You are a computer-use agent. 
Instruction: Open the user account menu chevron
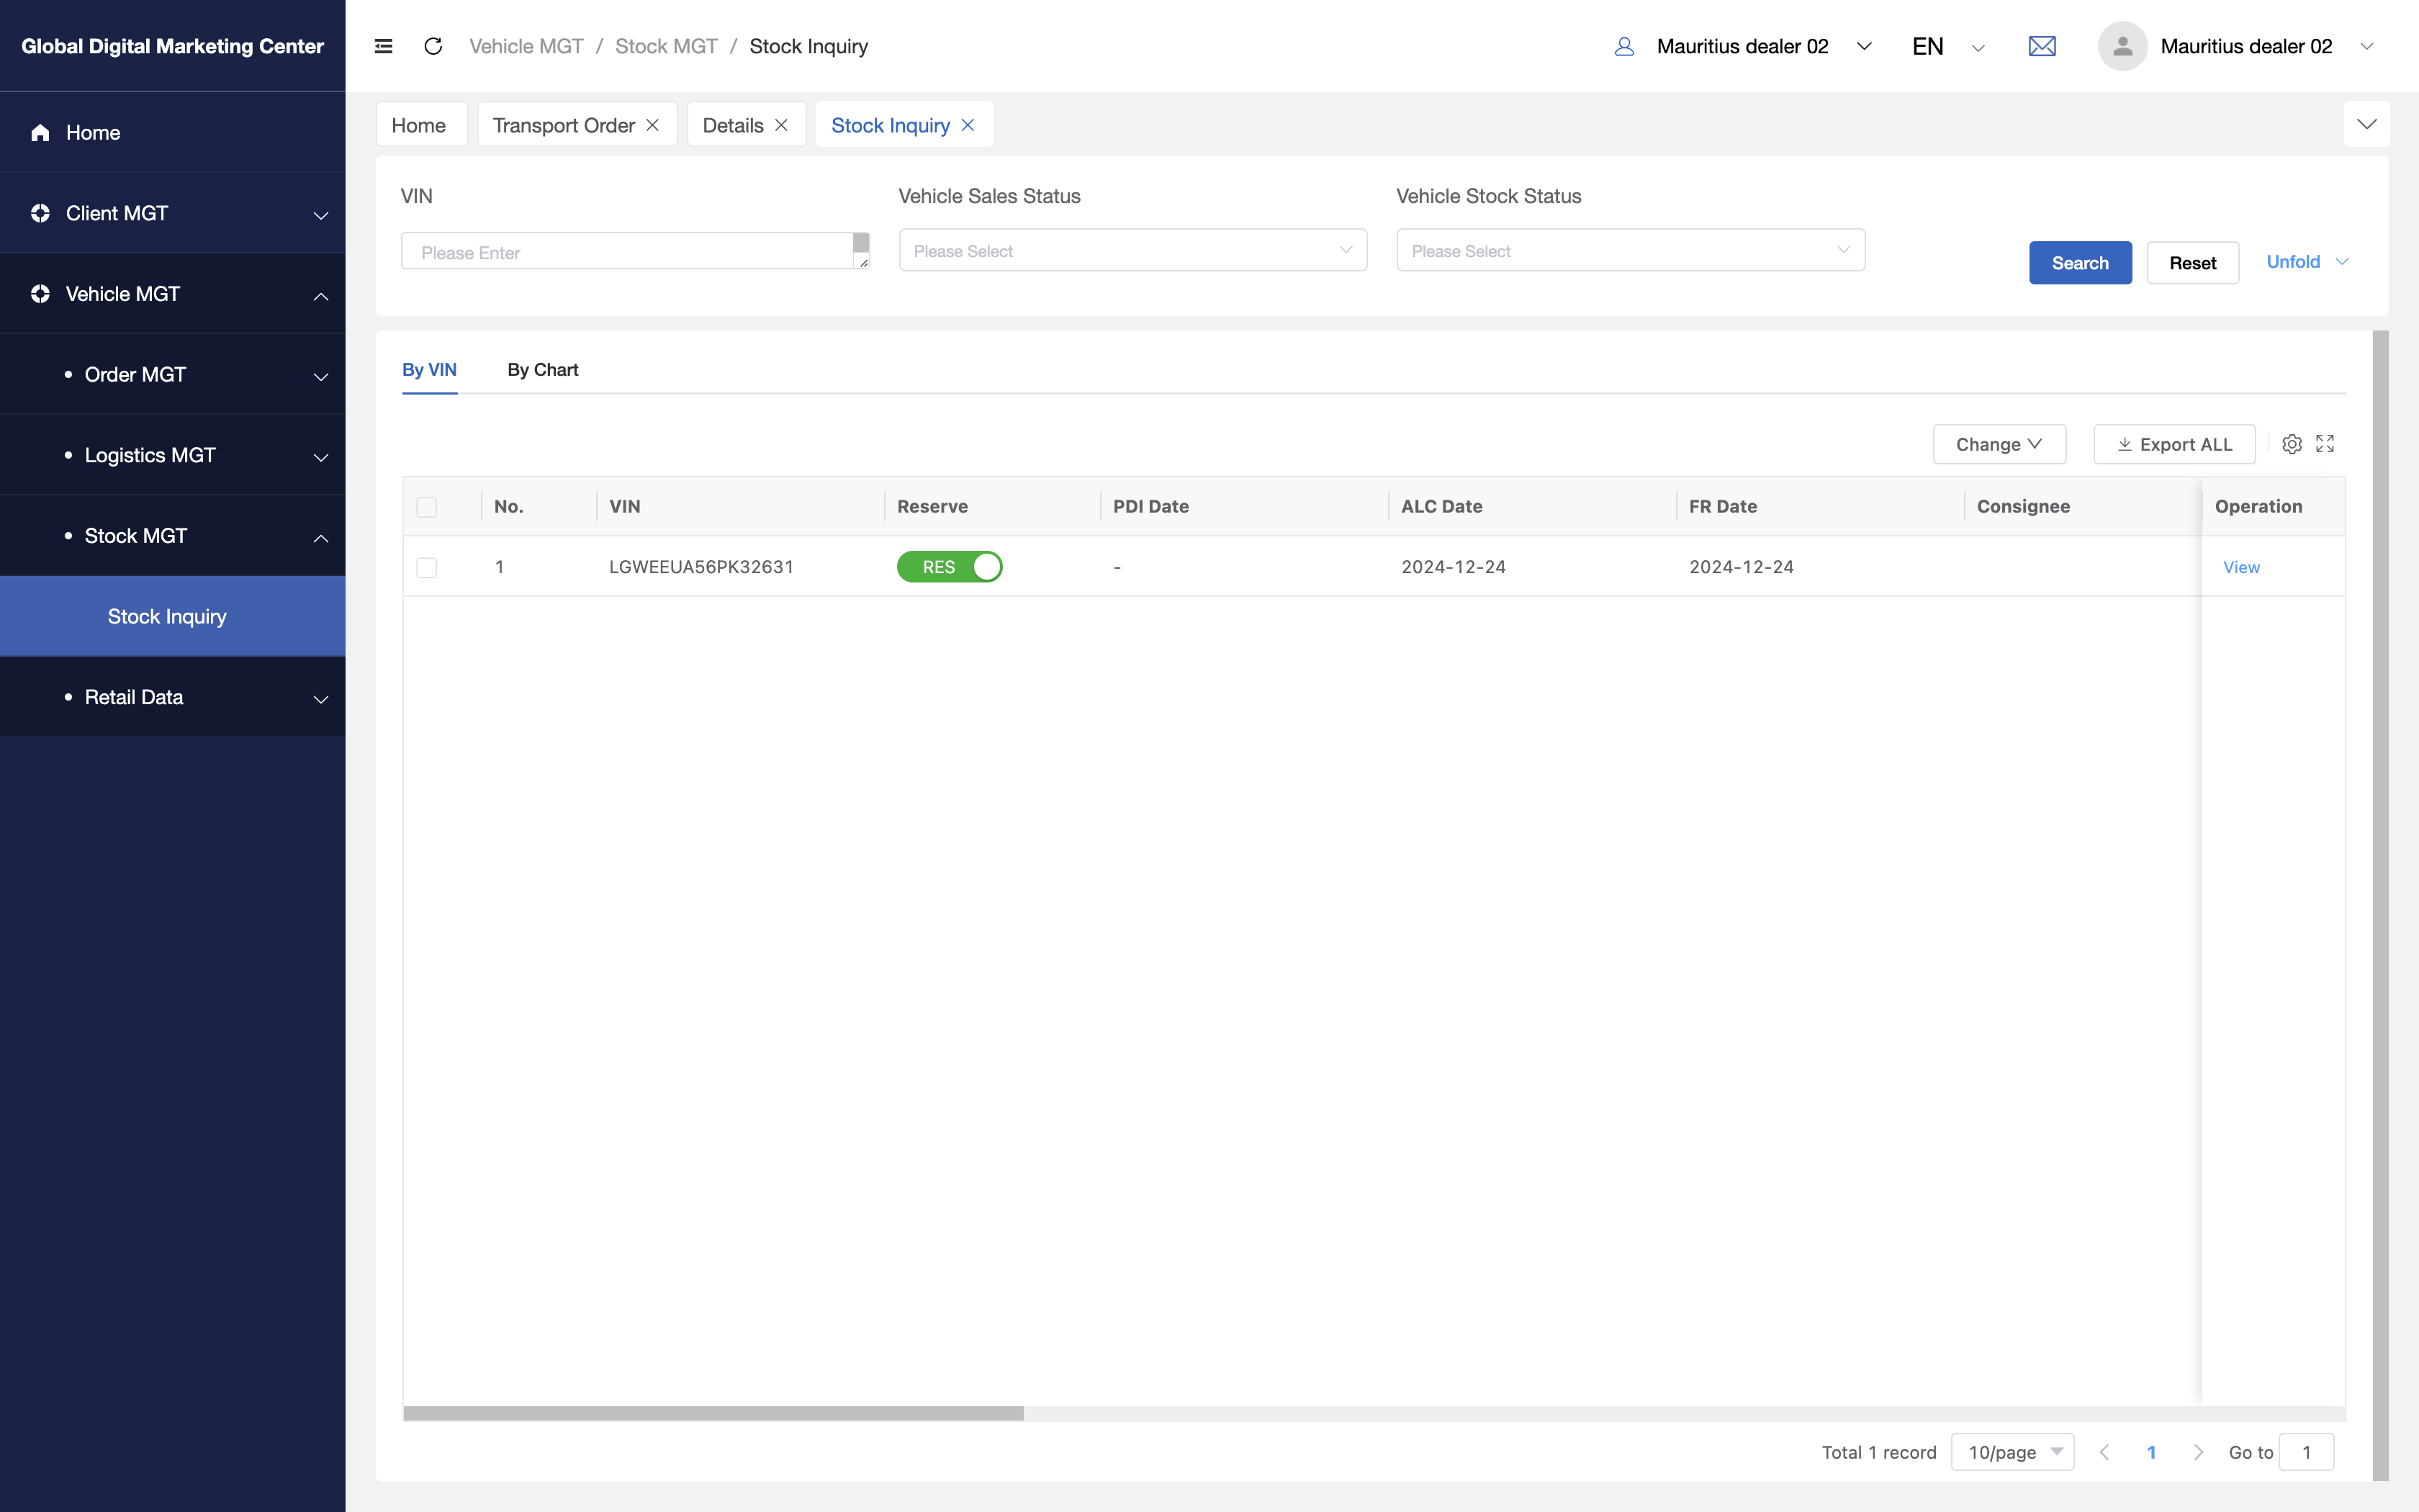pos(2366,46)
